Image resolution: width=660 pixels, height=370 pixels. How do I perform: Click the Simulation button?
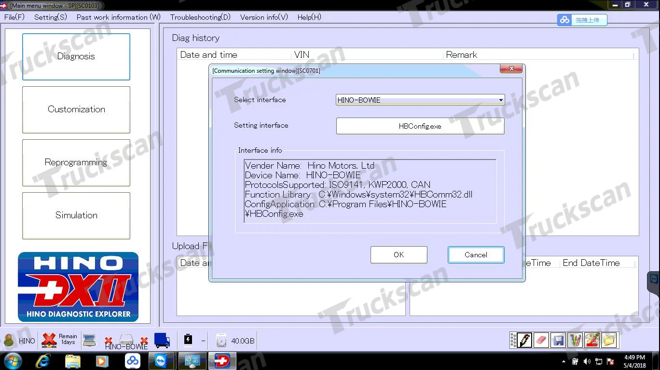click(x=76, y=215)
